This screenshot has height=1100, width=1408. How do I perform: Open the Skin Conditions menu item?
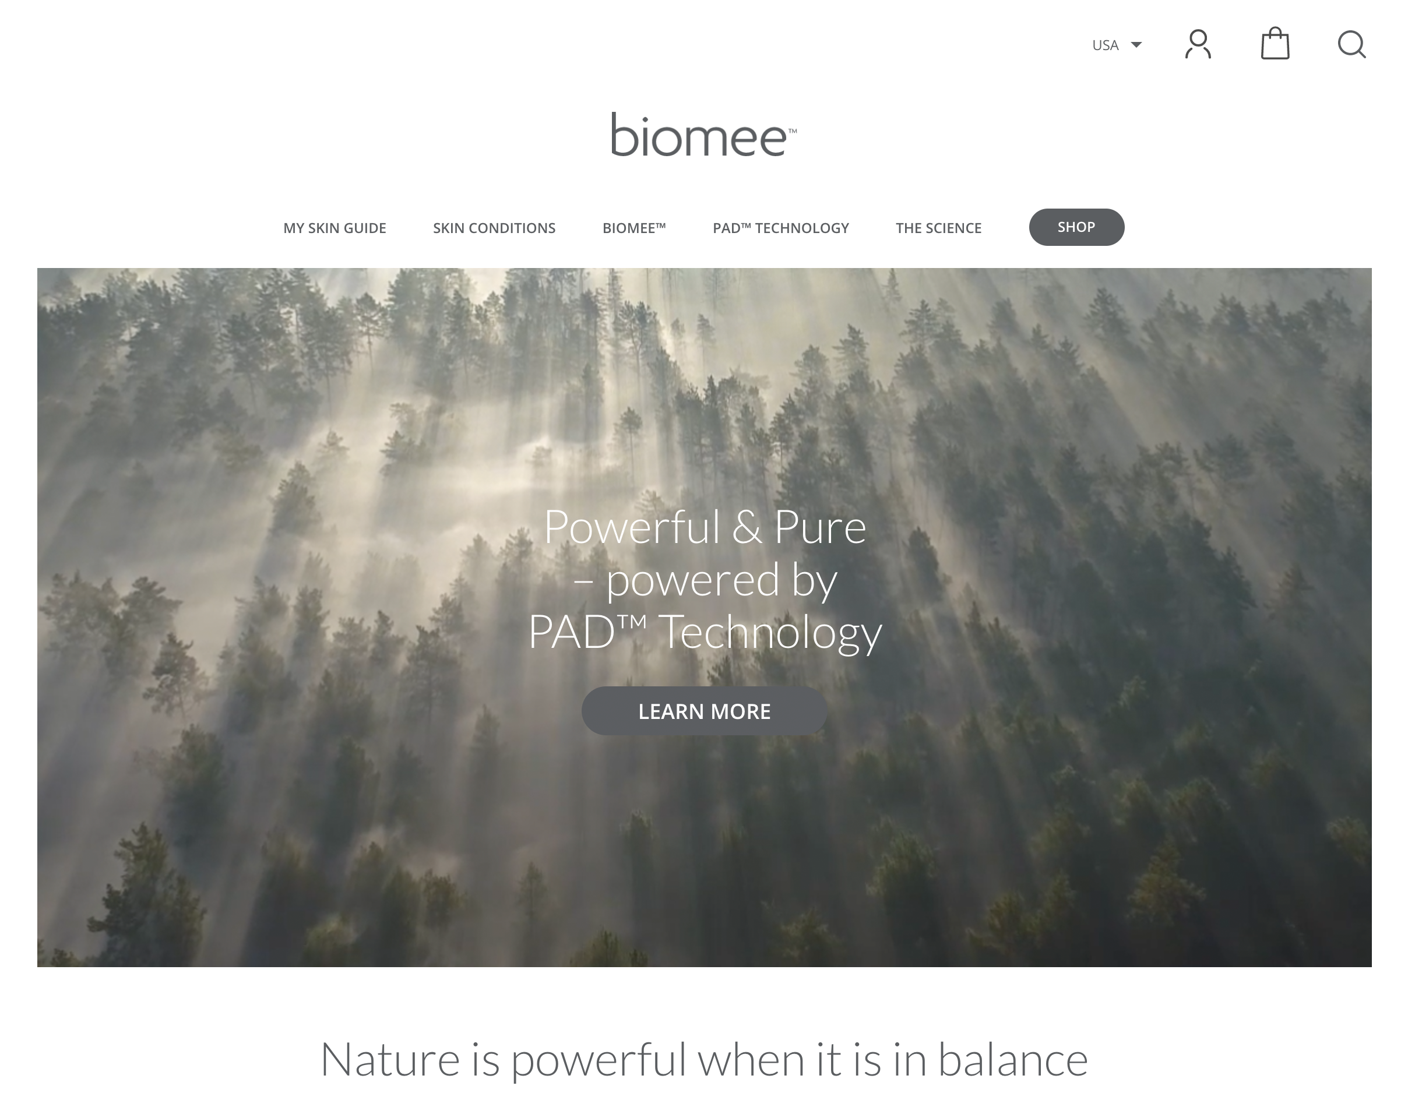tap(494, 228)
